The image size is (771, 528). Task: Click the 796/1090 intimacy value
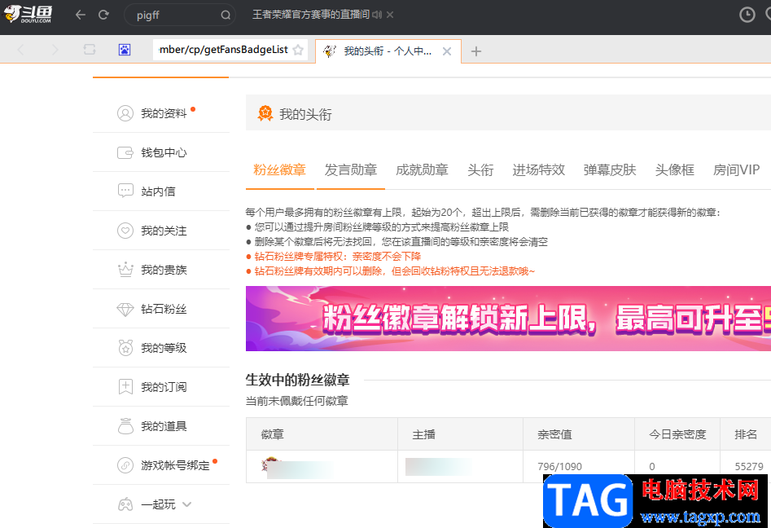point(559,467)
